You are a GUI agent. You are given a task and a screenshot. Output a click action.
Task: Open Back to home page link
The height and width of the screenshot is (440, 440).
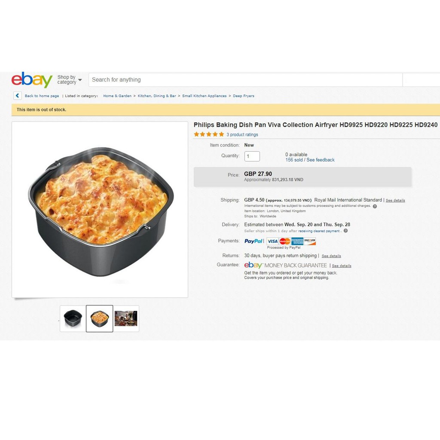(42, 96)
